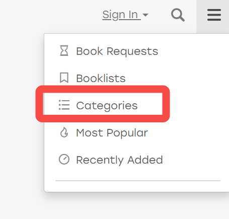Open the search magnifier icon

click(178, 15)
